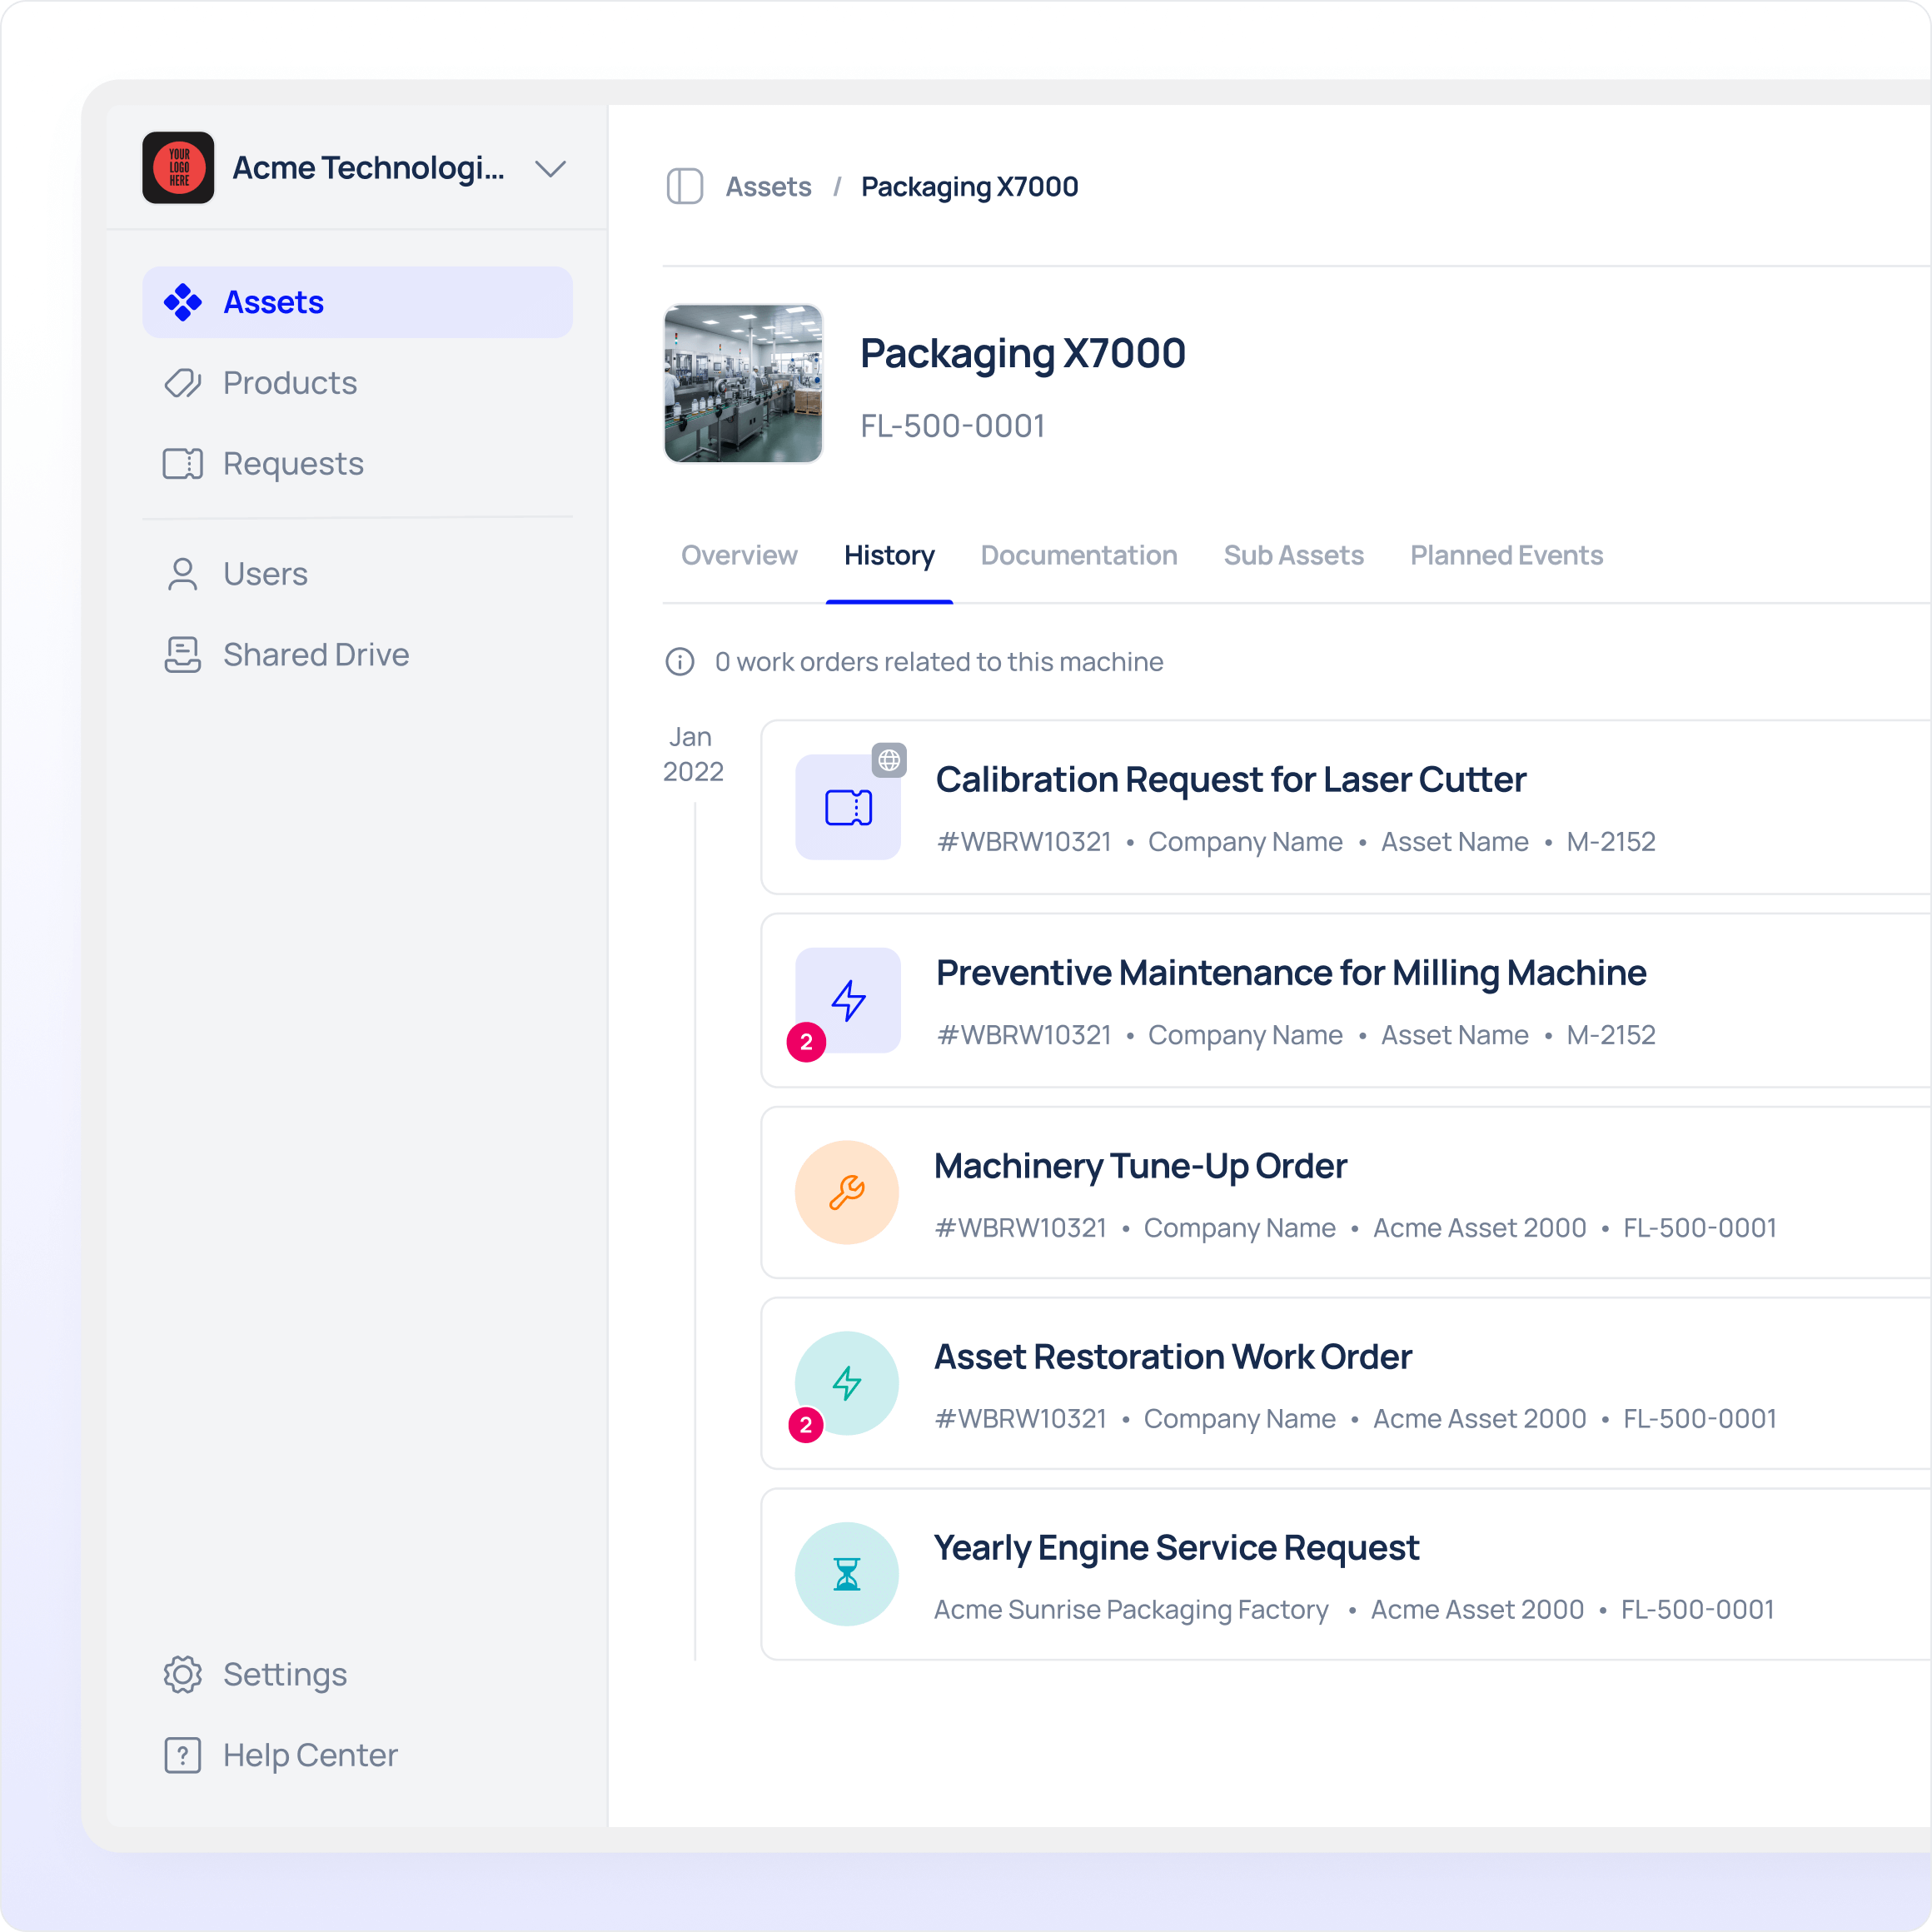Open the Calibration Request for Laser Cutter entry
This screenshot has height=1932, width=1932.
click(1230, 779)
